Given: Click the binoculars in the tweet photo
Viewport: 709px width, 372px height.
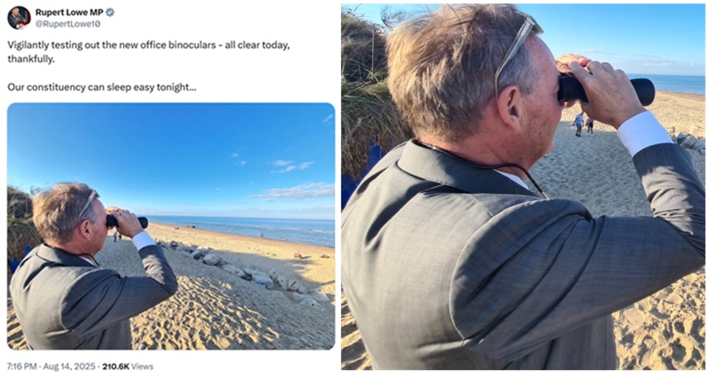Looking at the screenshot, I should point(127,221).
